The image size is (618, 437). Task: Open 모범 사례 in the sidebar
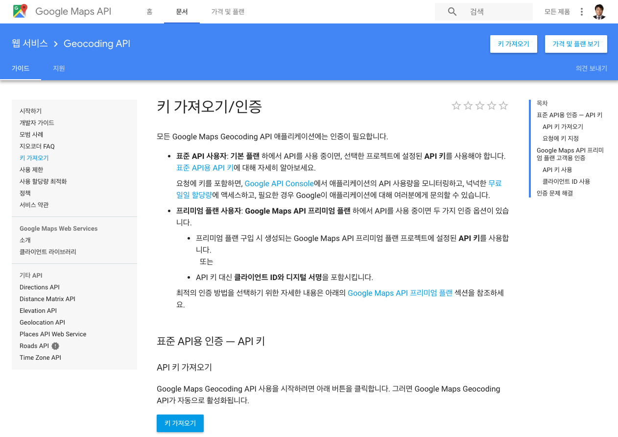tap(31, 135)
